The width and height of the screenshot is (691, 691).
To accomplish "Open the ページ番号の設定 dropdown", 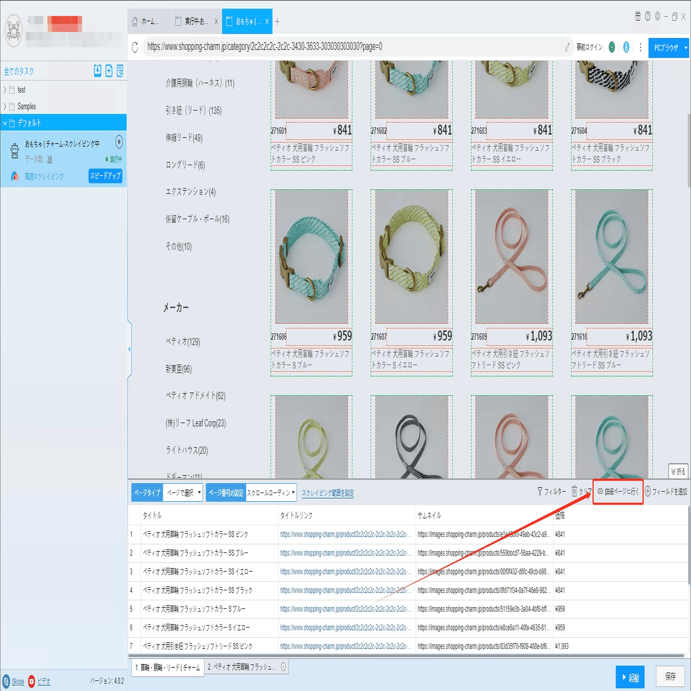I will 271,492.
